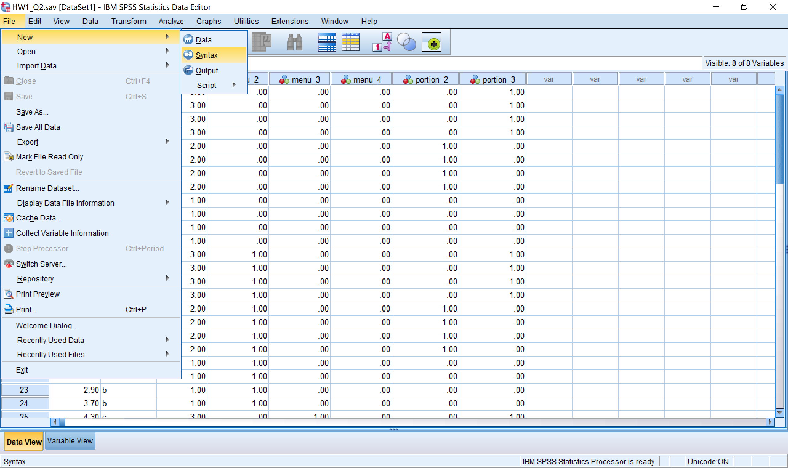Expand the Export submenu arrow
788x468 pixels.
click(167, 142)
